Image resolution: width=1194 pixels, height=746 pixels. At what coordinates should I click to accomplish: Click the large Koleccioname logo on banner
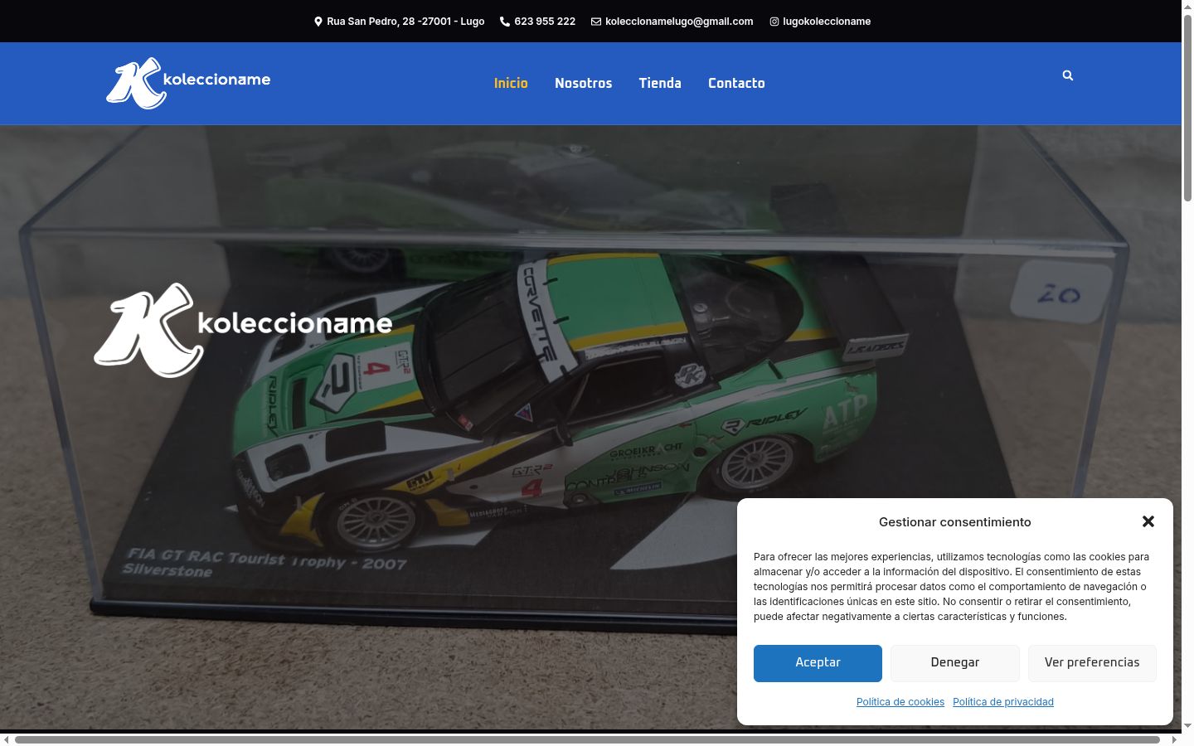[243, 330]
